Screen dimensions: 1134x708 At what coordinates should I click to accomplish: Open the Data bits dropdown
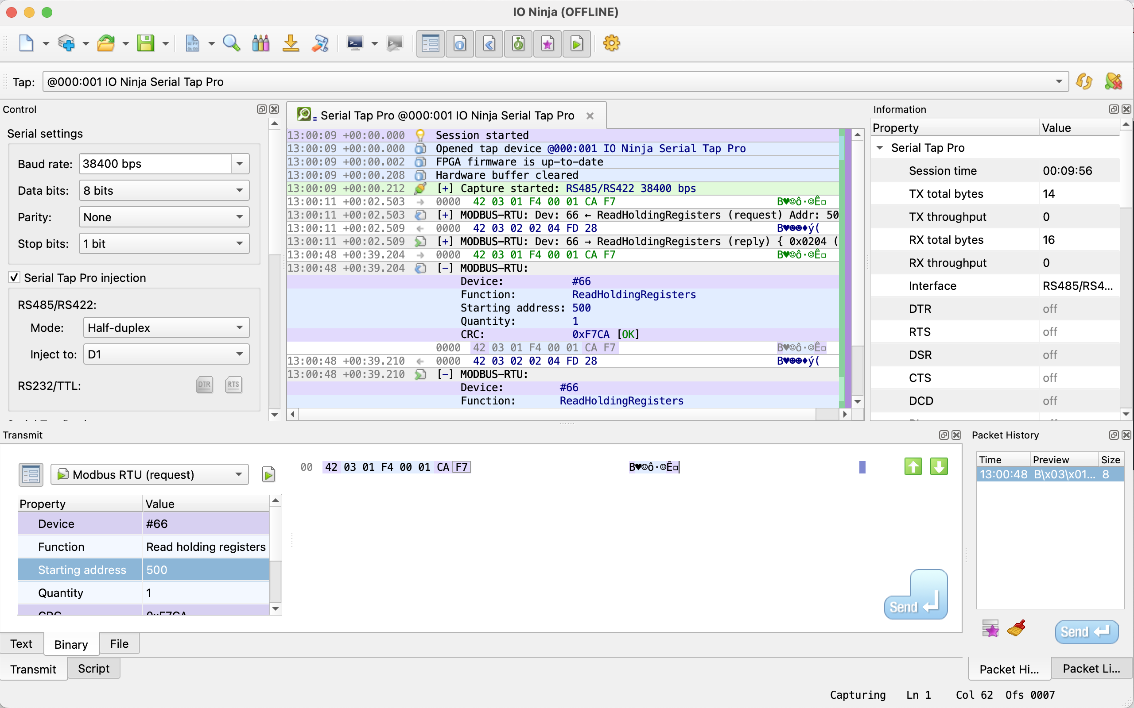tap(164, 190)
